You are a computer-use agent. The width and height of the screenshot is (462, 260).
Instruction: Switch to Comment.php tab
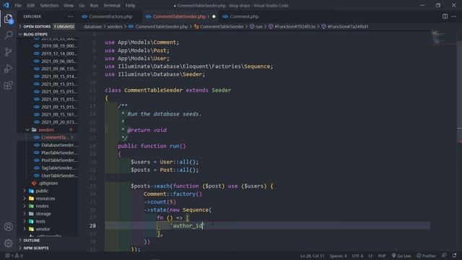coord(244,17)
